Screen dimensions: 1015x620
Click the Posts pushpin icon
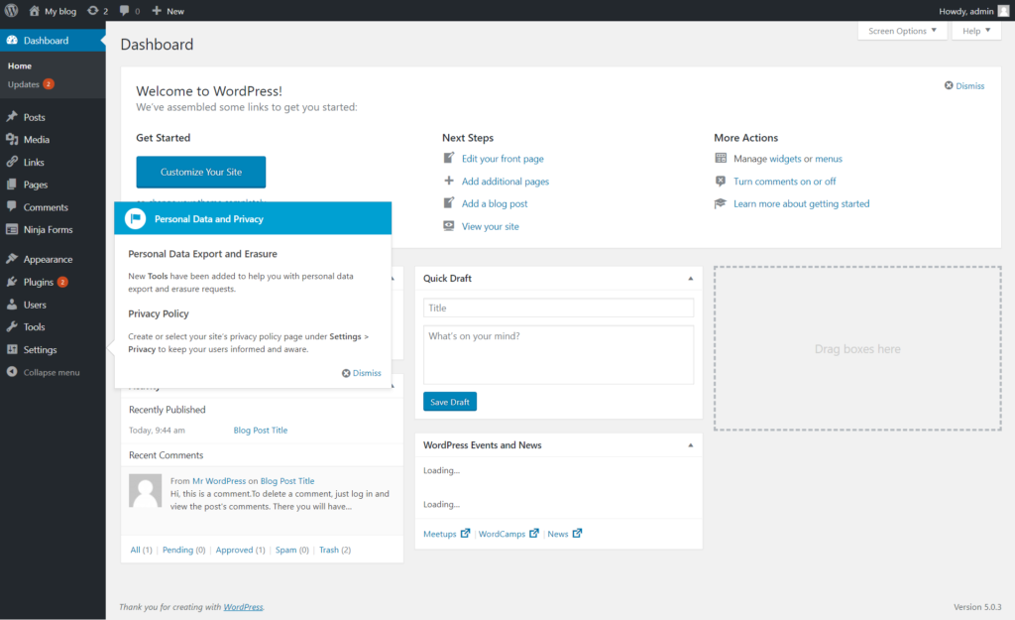point(12,117)
